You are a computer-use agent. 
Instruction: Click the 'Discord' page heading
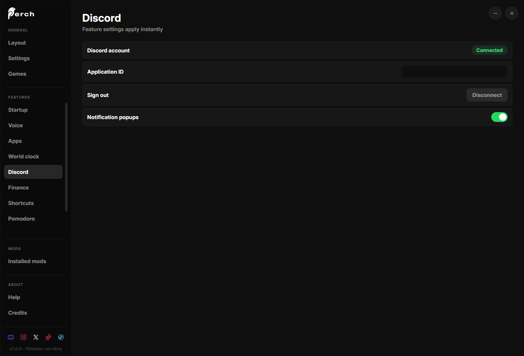pos(102,18)
